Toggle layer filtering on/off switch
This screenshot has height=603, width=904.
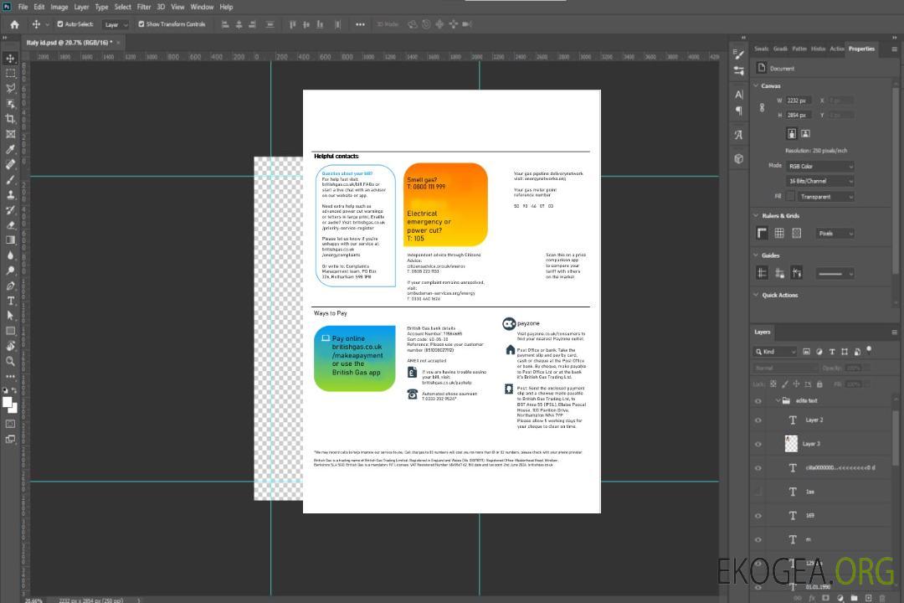click(x=869, y=350)
